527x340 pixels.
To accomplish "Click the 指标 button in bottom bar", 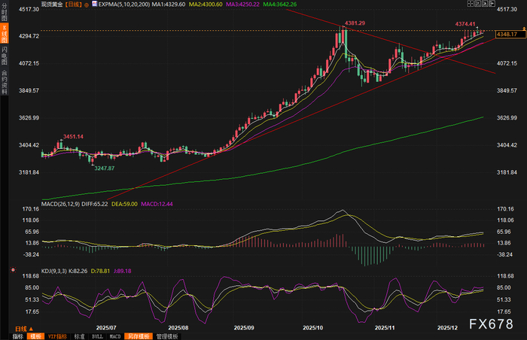I will click(17, 336).
